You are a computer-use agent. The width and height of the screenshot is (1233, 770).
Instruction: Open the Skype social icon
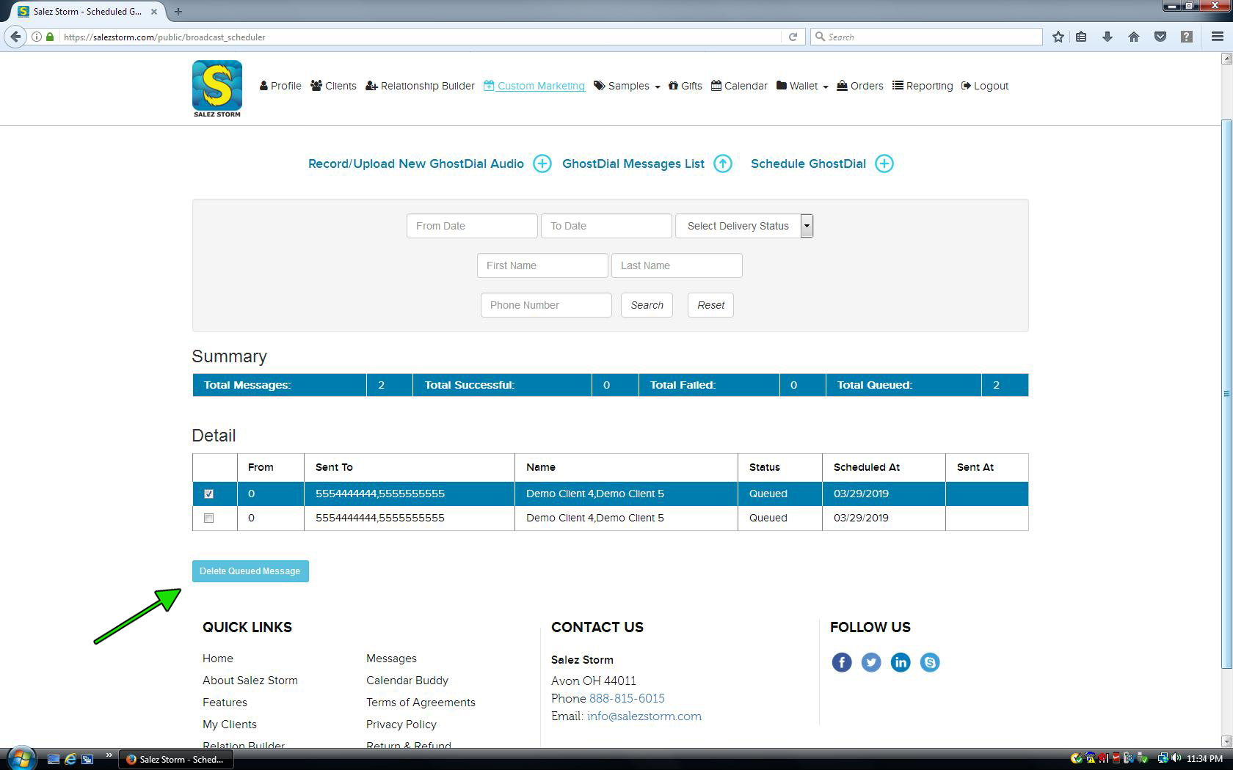click(x=930, y=662)
